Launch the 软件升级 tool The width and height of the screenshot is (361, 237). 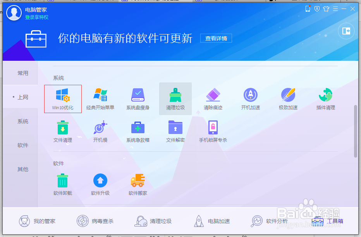pos(100,185)
